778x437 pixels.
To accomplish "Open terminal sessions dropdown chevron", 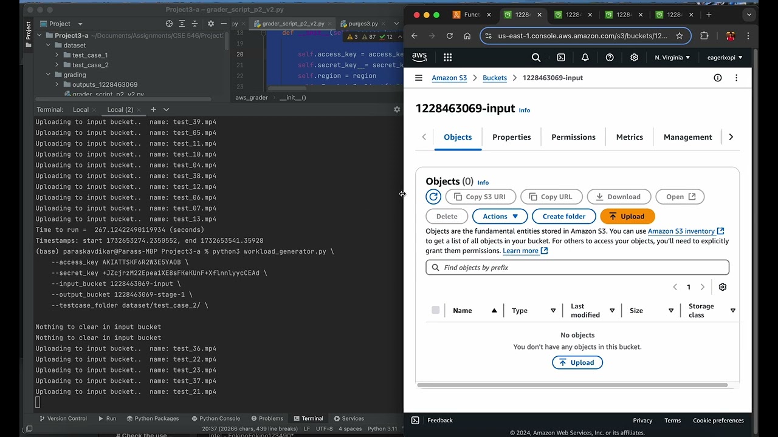I will (x=166, y=109).
